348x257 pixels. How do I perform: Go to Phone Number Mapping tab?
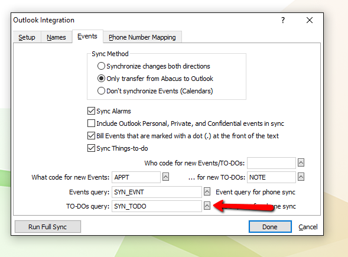tap(142, 37)
